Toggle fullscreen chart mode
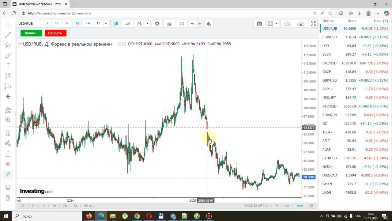 (x=313, y=24)
